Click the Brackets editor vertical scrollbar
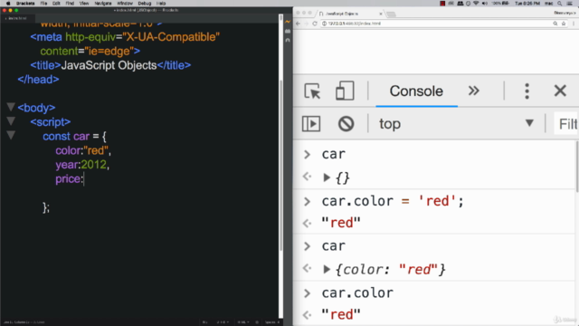This screenshot has height=326, width=579. (280, 165)
